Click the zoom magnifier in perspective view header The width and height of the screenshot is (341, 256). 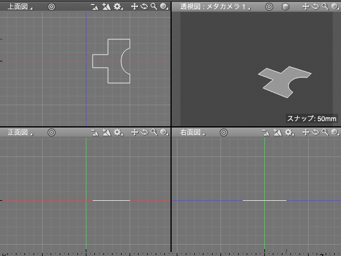pos(325,7)
